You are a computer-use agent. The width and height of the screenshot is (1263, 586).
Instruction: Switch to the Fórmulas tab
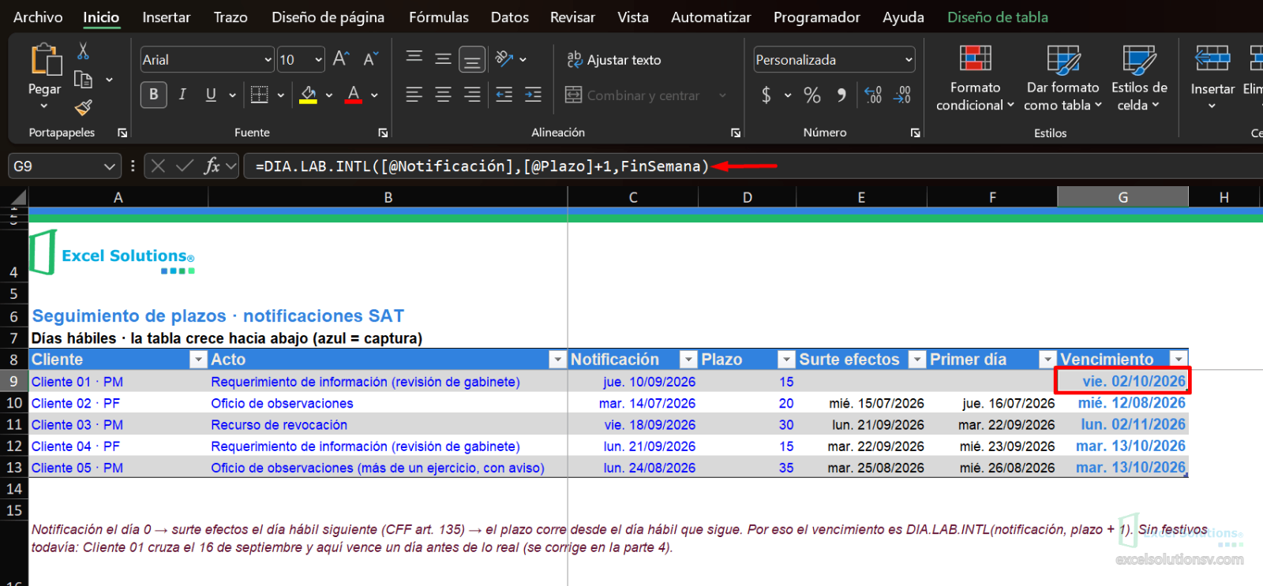point(438,17)
